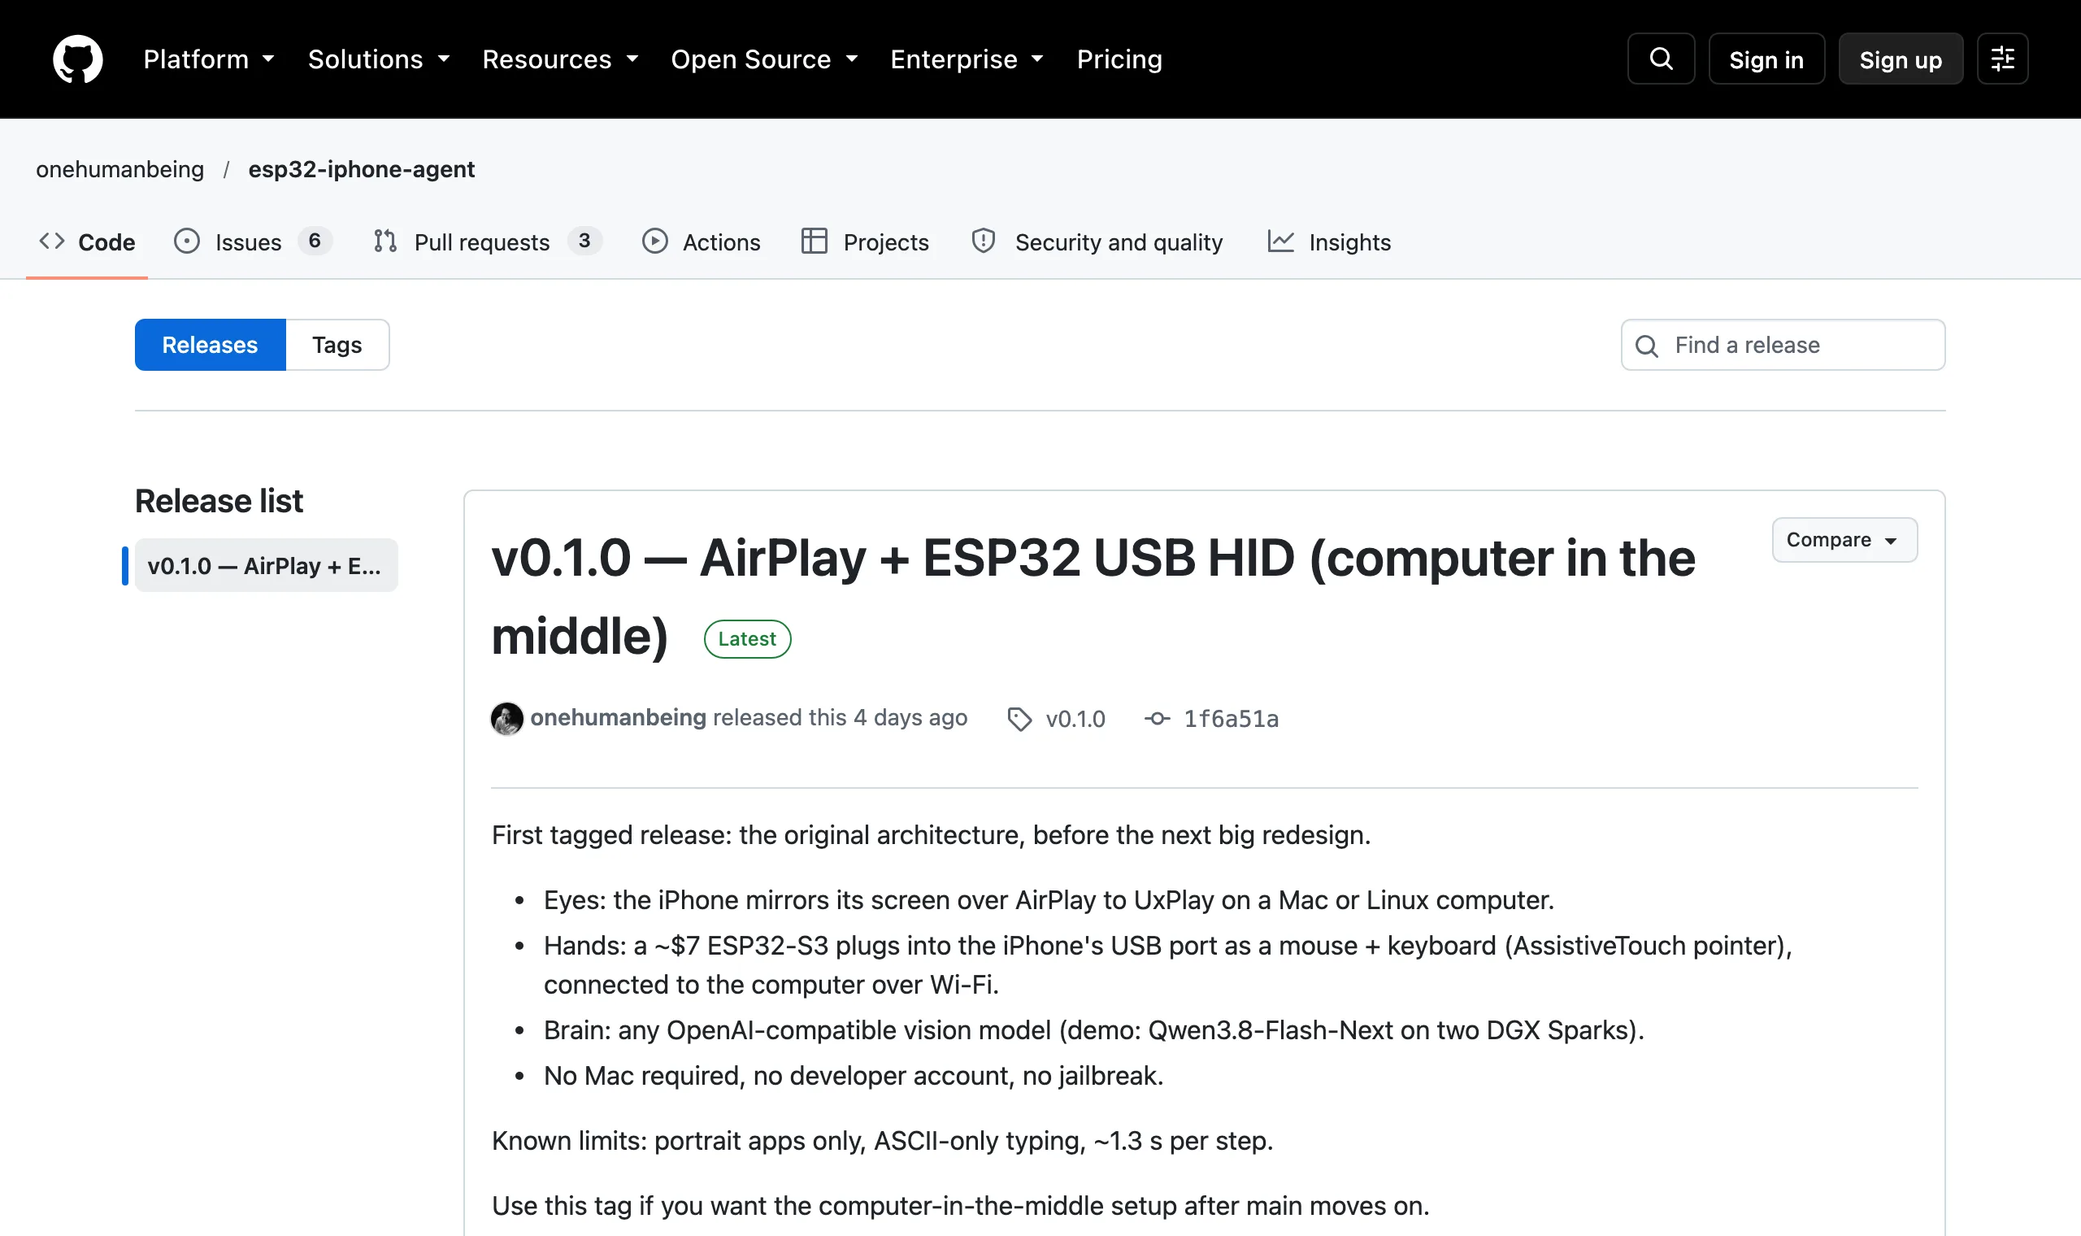The width and height of the screenshot is (2081, 1236).
Task: Open the onehumanbeing owner link
Action: pyautogui.click(x=119, y=169)
